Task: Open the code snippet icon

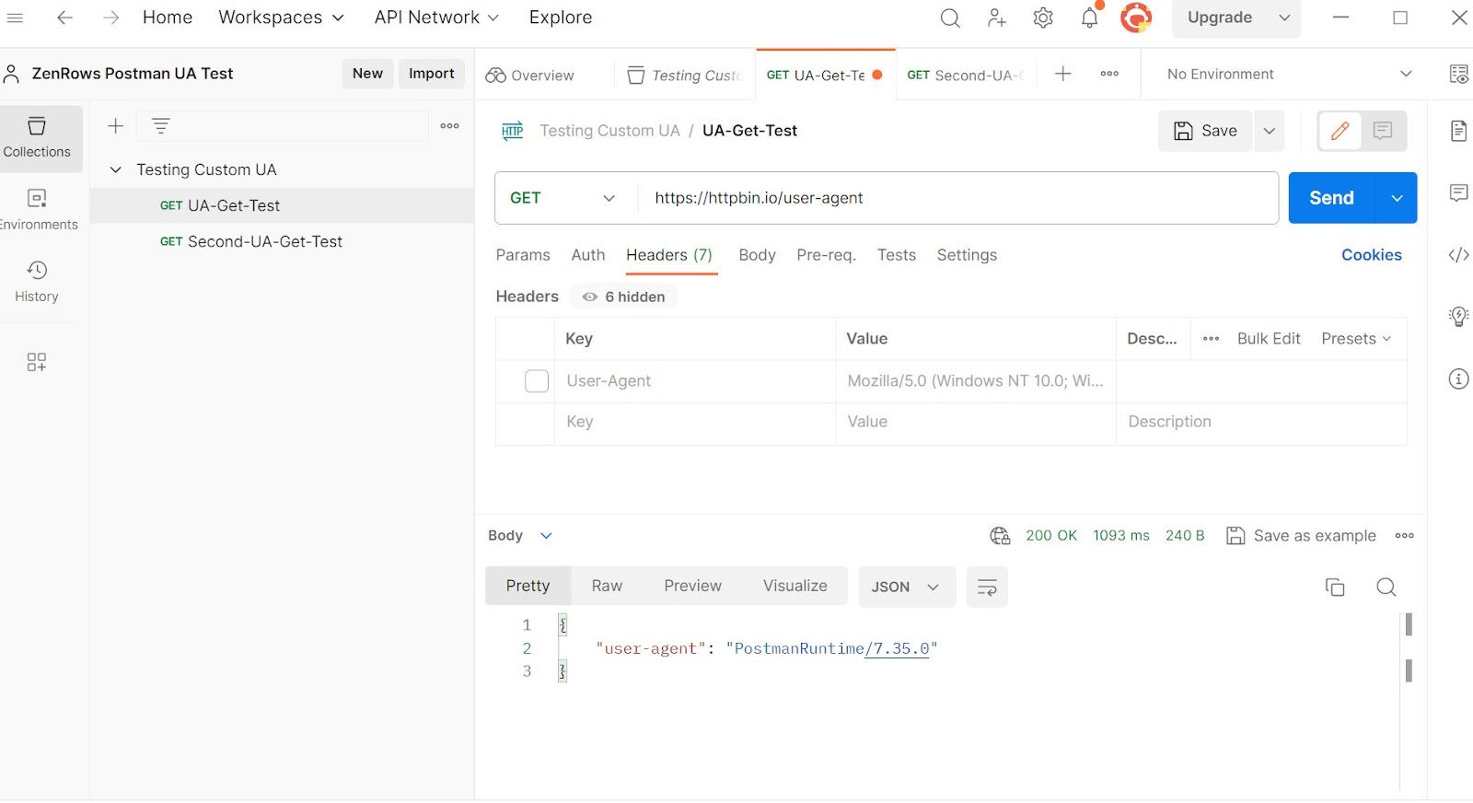Action: tap(1458, 255)
